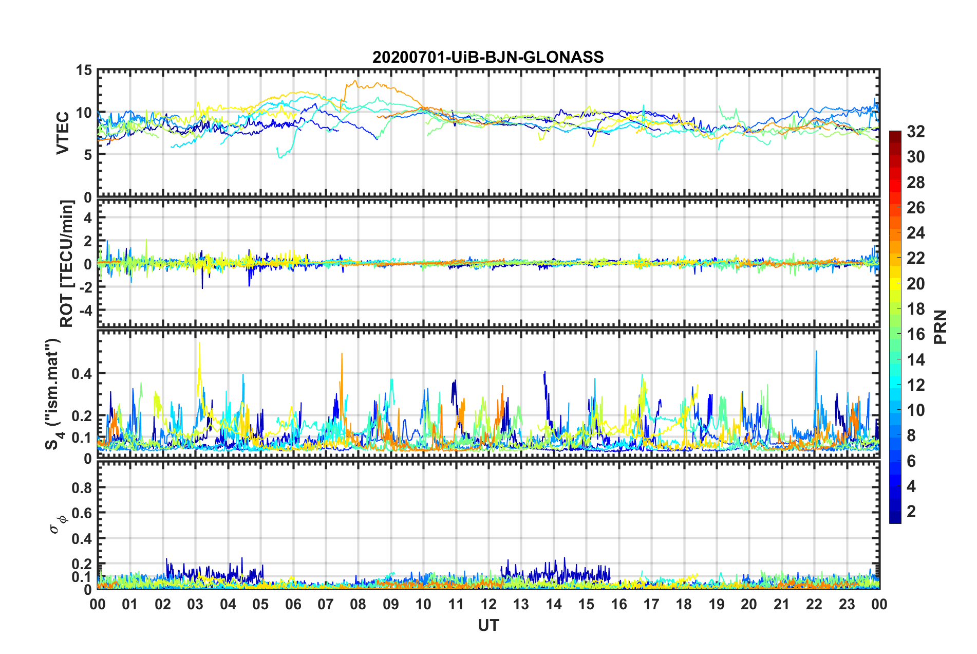The width and height of the screenshot is (977, 654).
Task: Click x-axis hour tick label 21
Action: point(782,604)
